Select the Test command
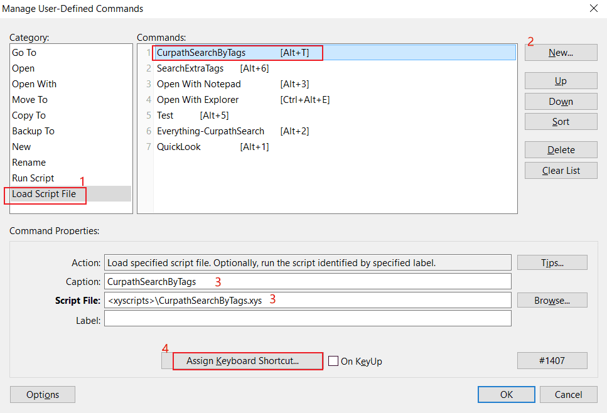The height and width of the screenshot is (413, 607). click(x=335, y=115)
